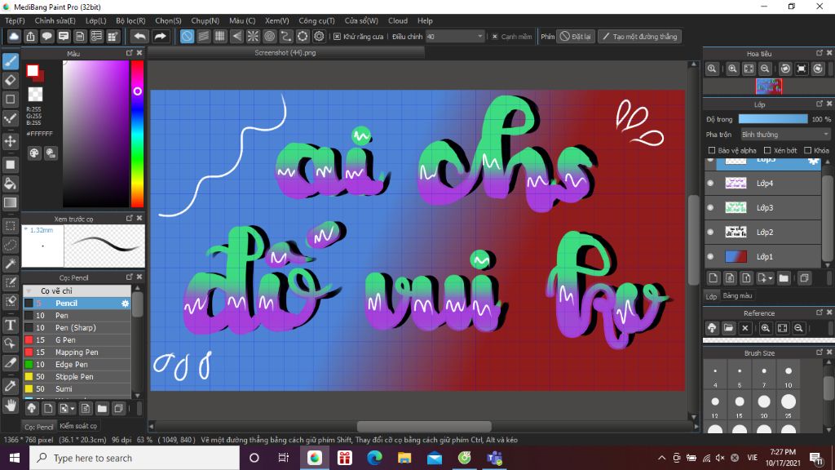Click the Redo arrow in toolbar

[x=160, y=36]
